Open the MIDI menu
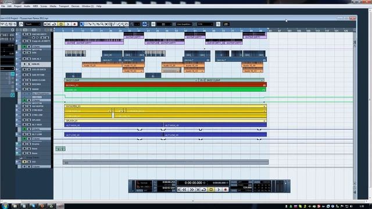This screenshot has height=209, width=372. [35, 6]
